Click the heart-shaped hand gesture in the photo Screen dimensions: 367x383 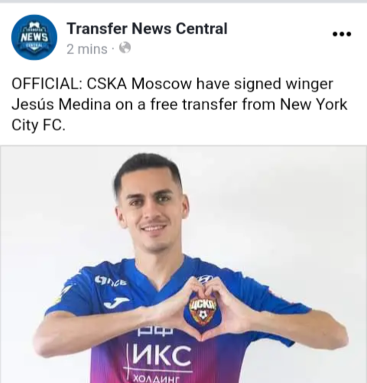pos(203,310)
